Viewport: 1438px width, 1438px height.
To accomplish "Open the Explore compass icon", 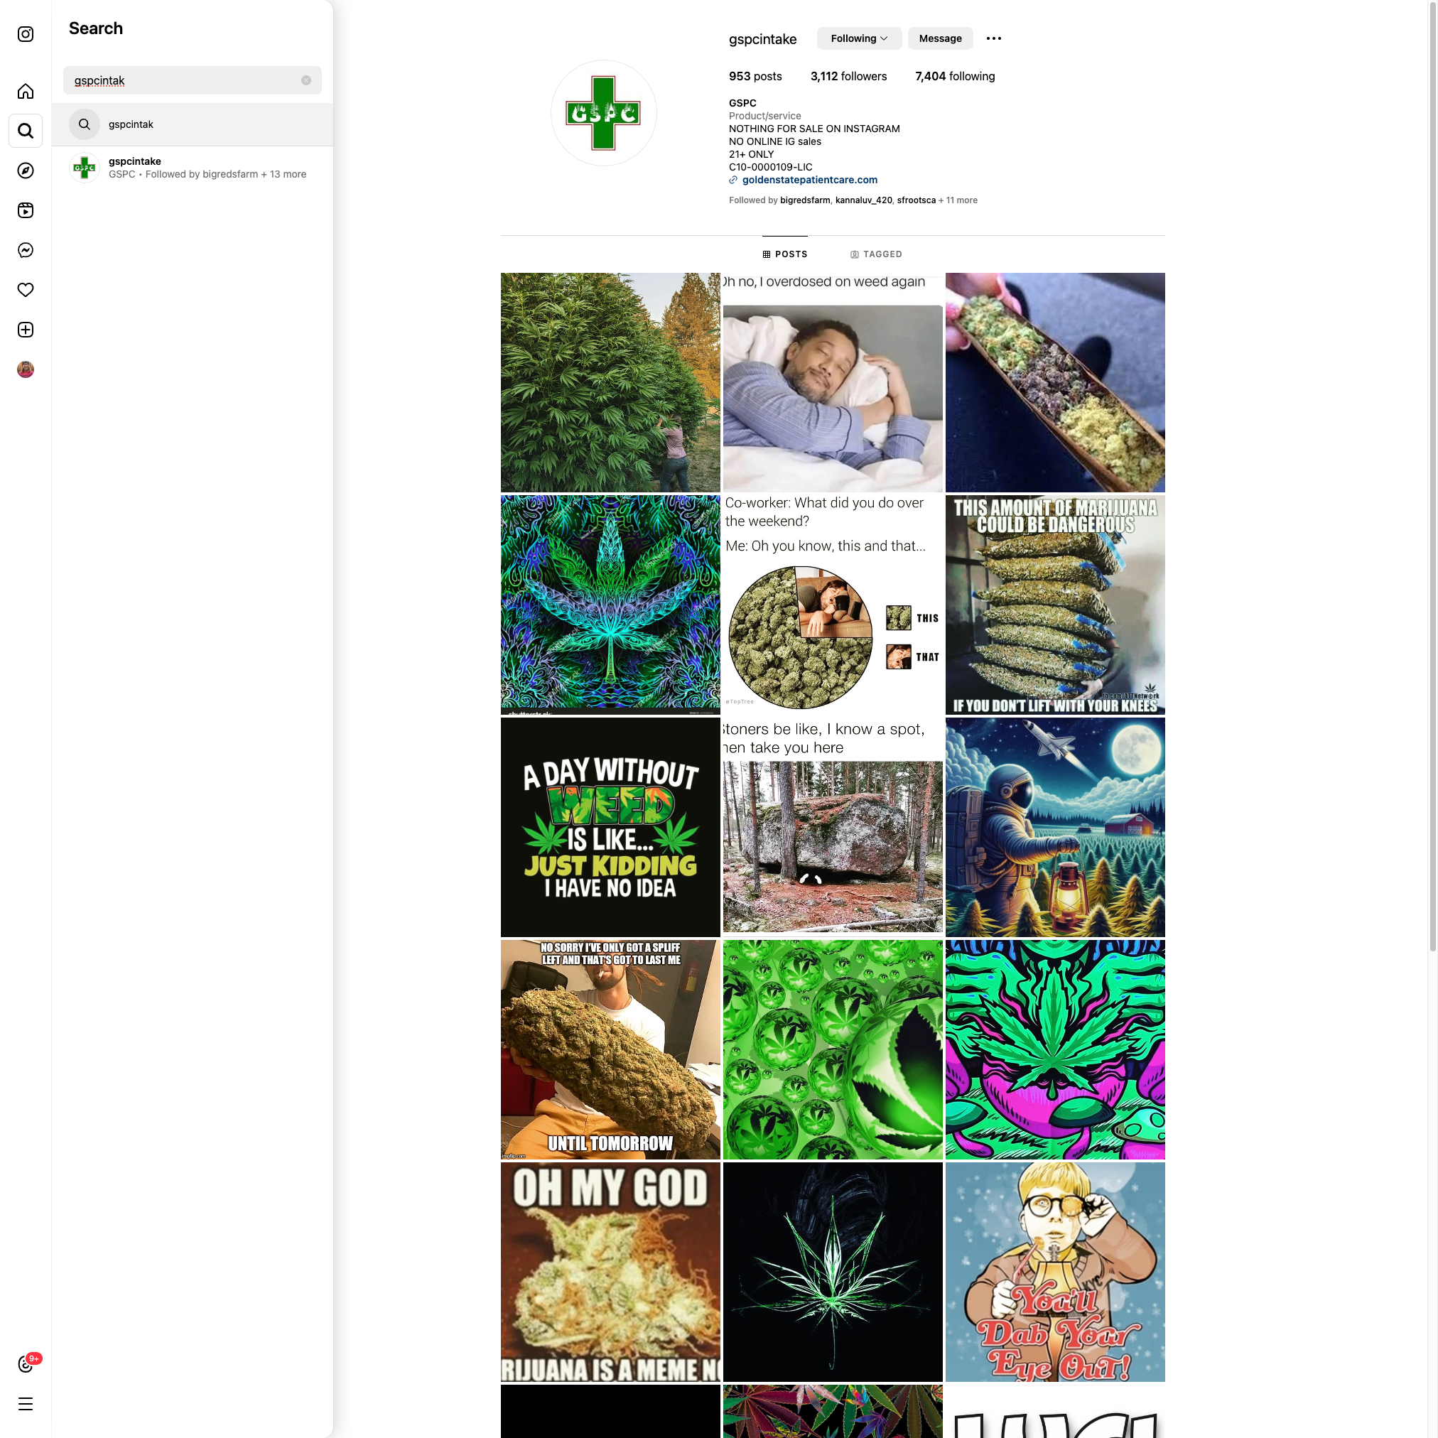I will pyautogui.click(x=26, y=171).
